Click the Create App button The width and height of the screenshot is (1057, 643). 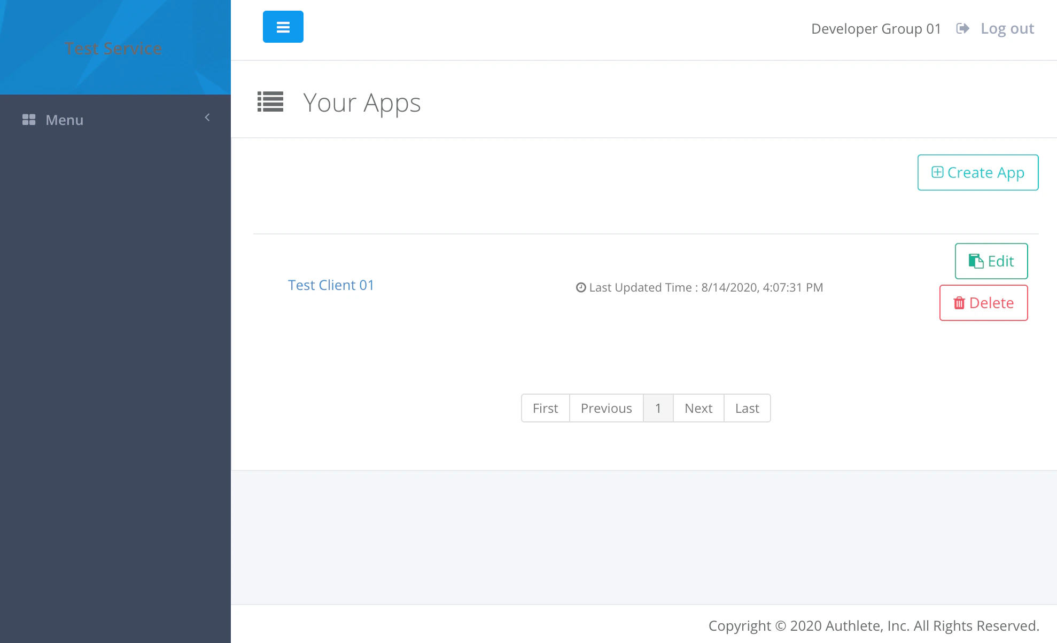pyautogui.click(x=977, y=172)
